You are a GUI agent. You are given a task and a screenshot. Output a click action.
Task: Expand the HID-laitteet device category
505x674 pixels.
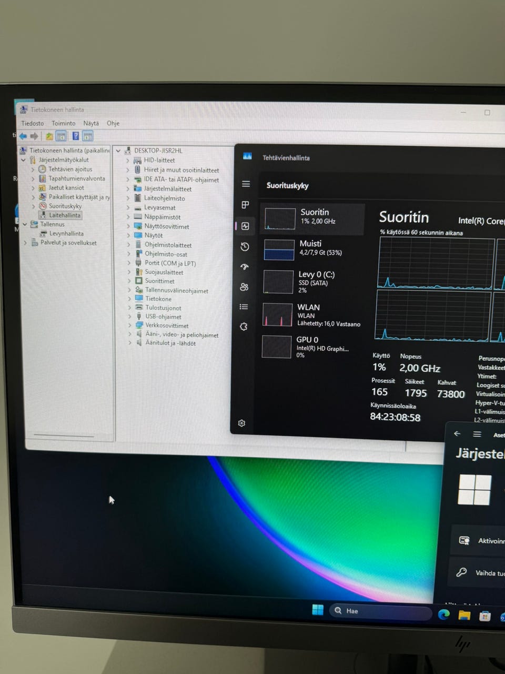128,160
